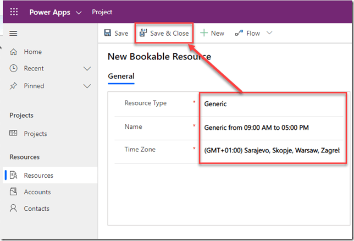The height and width of the screenshot is (241, 354).
Task: Click the Save floppy disk icon
Action: pyautogui.click(x=108, y=33)
